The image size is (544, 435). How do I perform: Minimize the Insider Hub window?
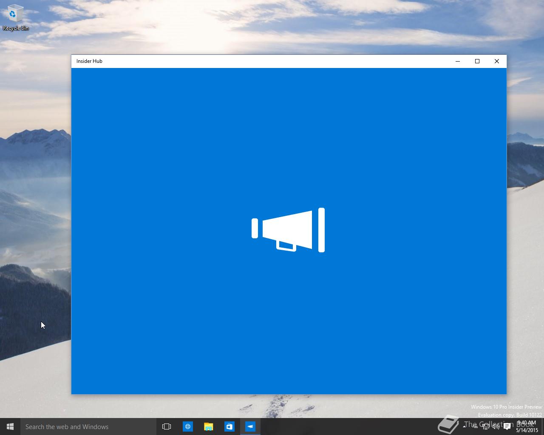[458, 61]
